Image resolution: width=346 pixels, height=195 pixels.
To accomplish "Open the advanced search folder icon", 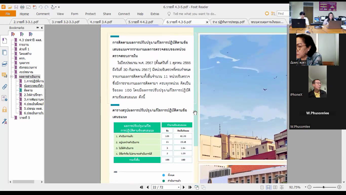I will (x=273, y=14).
